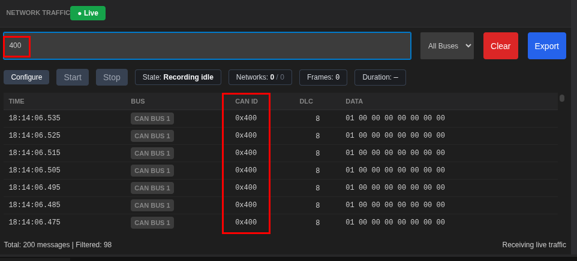The width and height of the screenshot is (577, 261).
Task: Focus the filter input containing 400
Action: click(x=207, y=46)
